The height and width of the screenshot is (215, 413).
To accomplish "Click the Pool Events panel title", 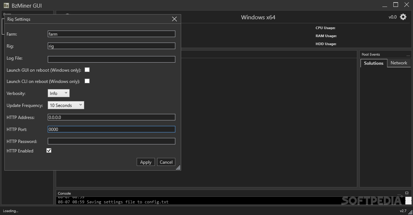I will (371, 55).
